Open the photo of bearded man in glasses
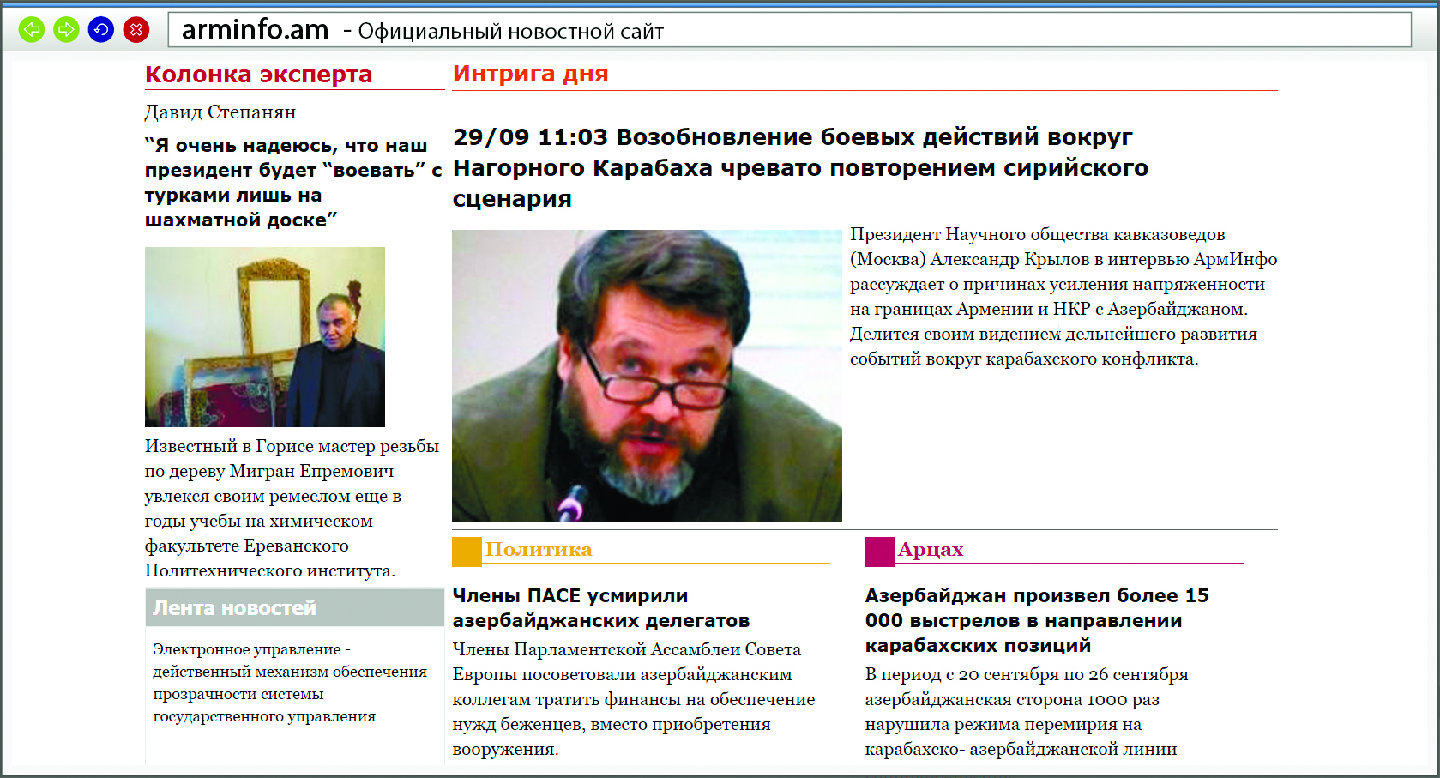 [647, 376]
